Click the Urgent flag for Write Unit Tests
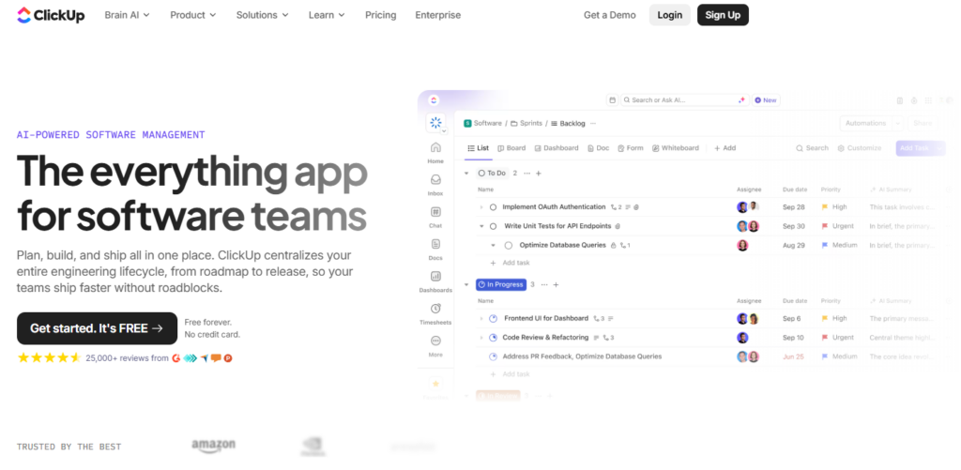 pos(825,226)
